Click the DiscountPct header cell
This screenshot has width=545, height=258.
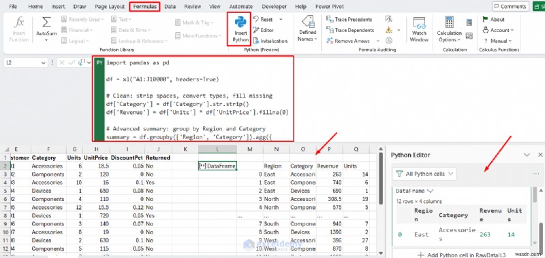click(x=127, y=158)
